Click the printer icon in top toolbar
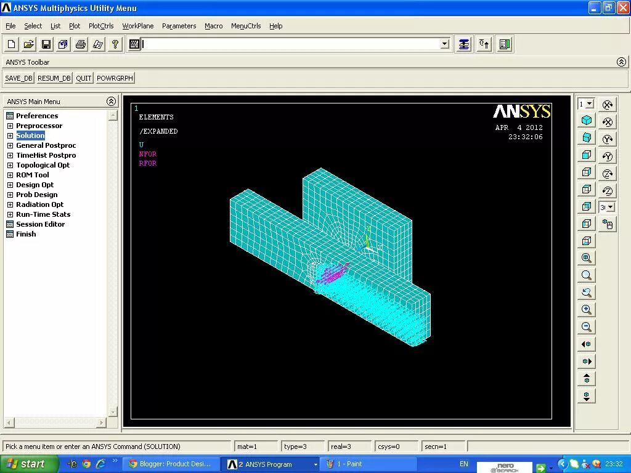631x473 pixels. point(81,44)
